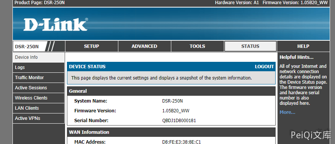Click the MAC Address label
335x144 pixels.
(90, 142)
